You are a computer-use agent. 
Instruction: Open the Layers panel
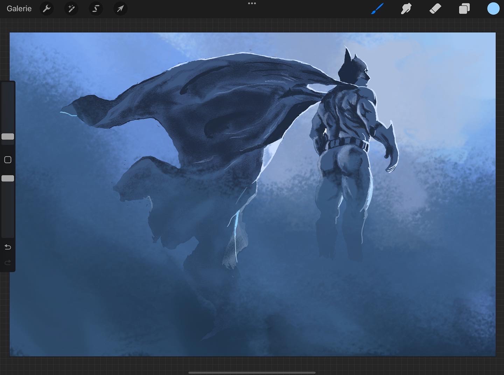click(x=464, y=9)
